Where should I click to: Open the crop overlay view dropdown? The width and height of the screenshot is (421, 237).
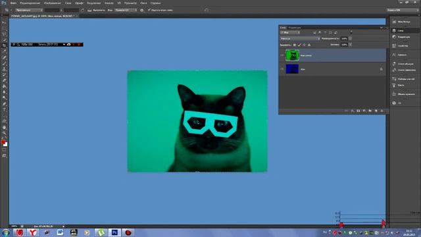pos(126,11)
